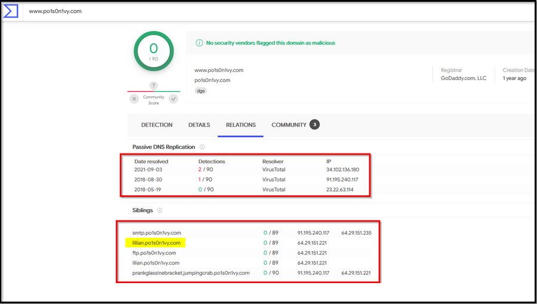Click the GoDaddy.com, LLC registrar text
537x304 pixels.
(x=464, y=78)
